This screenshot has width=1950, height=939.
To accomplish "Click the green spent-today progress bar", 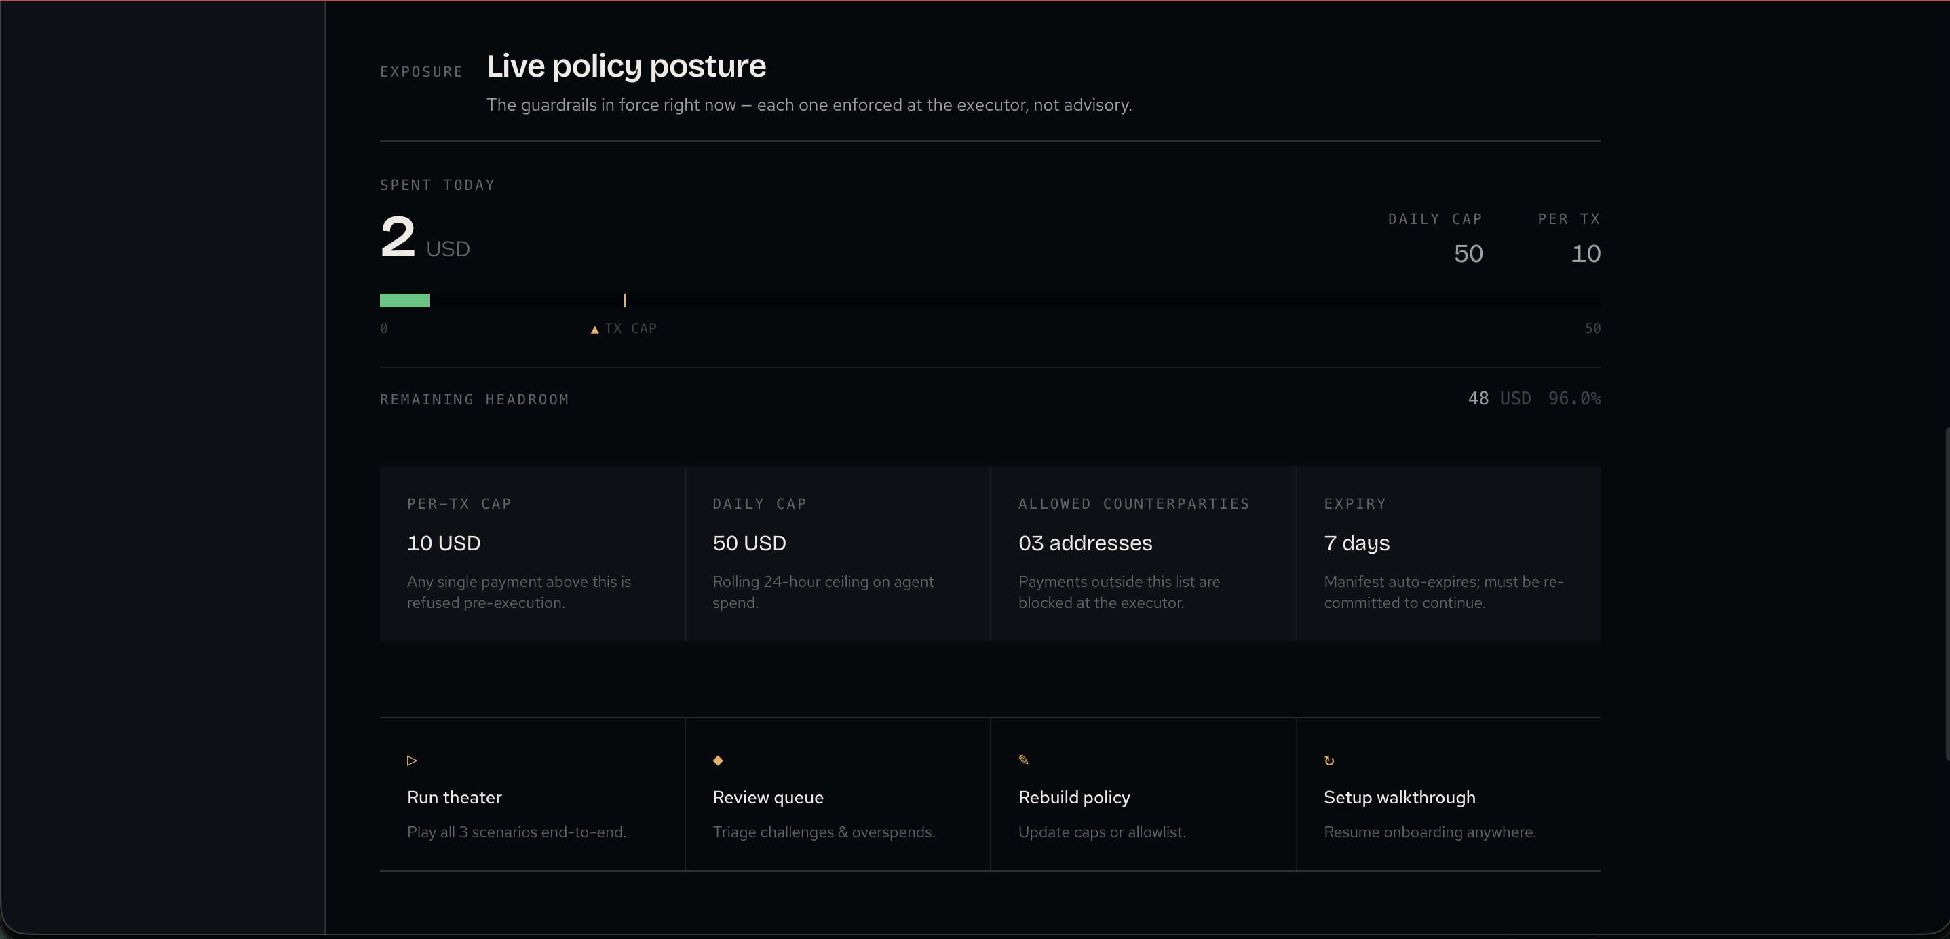I will point(404,301).
